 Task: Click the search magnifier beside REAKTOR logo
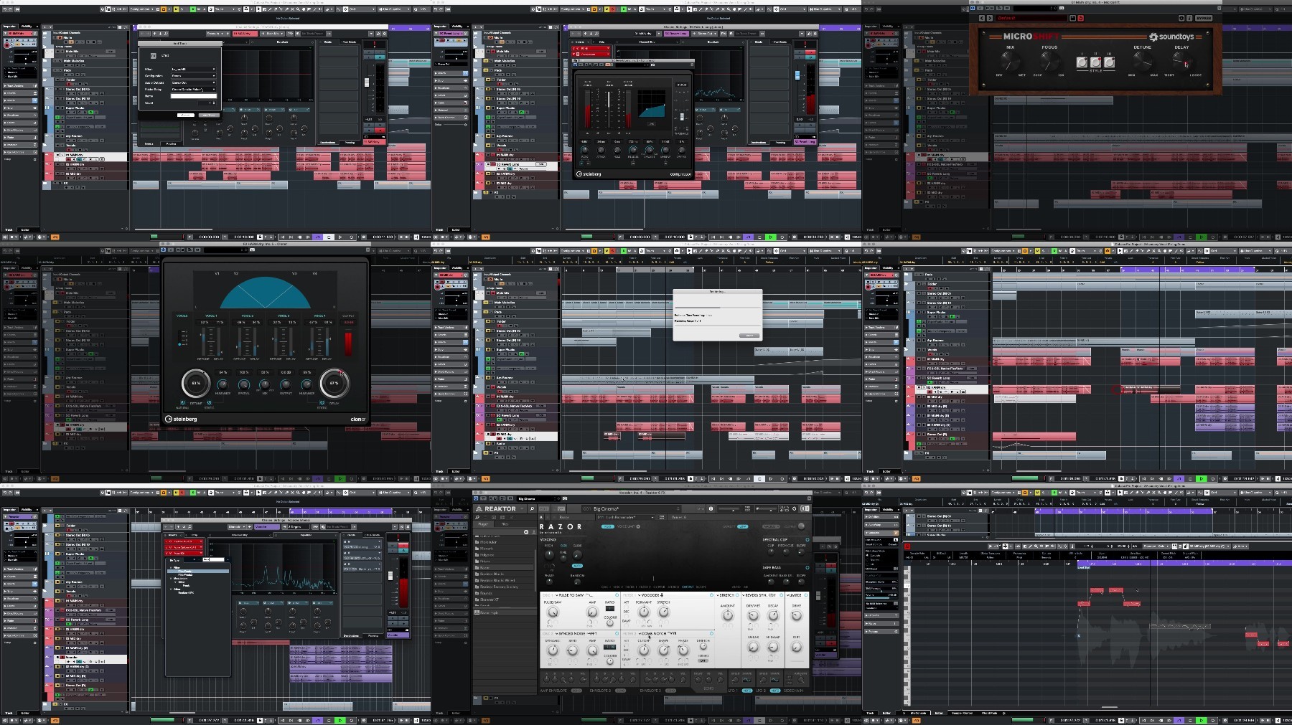point(532,508)
